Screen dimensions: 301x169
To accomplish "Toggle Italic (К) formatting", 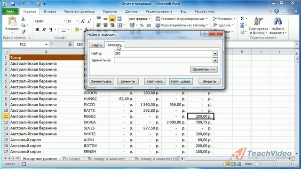I will pyautogui.click(x=44, y=30).
